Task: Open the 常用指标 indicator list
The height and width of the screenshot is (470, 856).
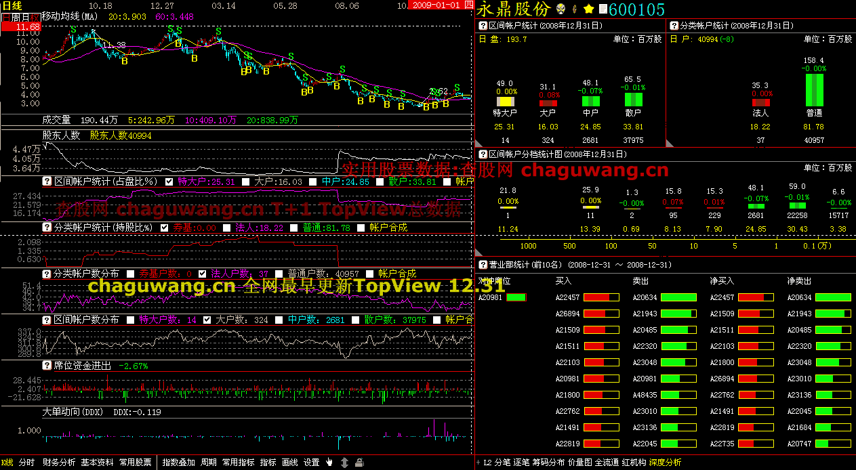Action: coord(238,463)
